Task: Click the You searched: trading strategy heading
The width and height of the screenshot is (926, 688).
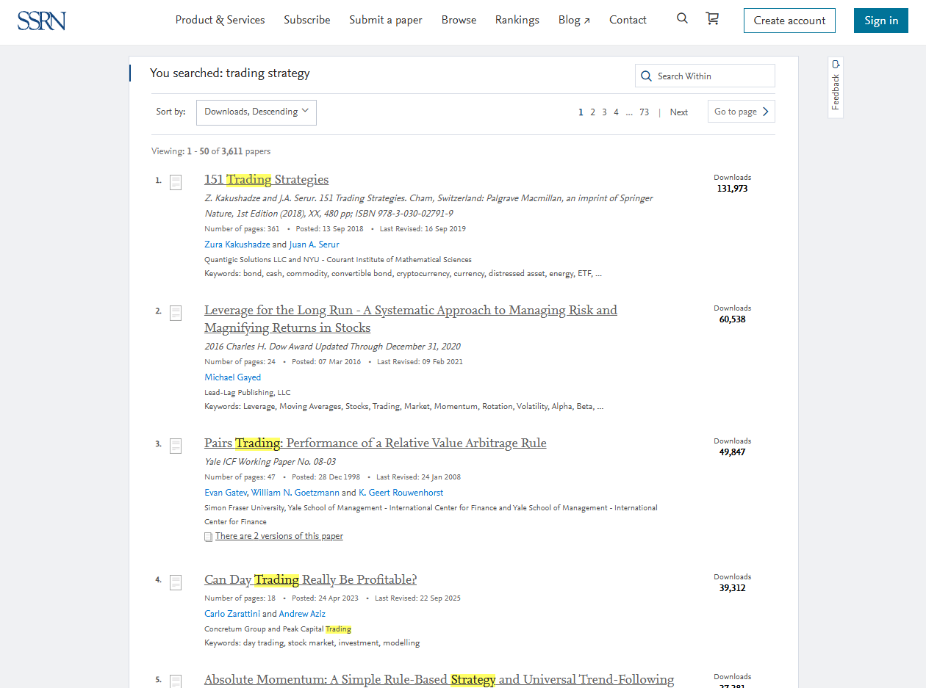Action: [x=230, y=73]
